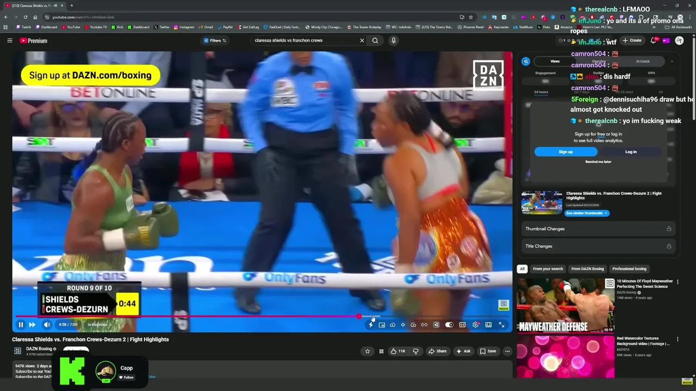The height and width of the screenshot is (391, 696).
Task: Start voice search with microphone icon
Action: click(x=393, y=41)
